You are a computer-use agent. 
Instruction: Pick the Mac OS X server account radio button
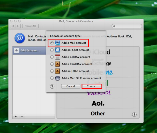tap(52, 78)
